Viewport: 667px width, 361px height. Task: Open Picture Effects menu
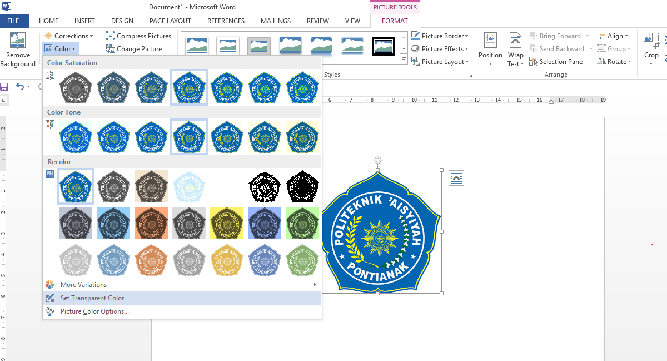[440, 49]
